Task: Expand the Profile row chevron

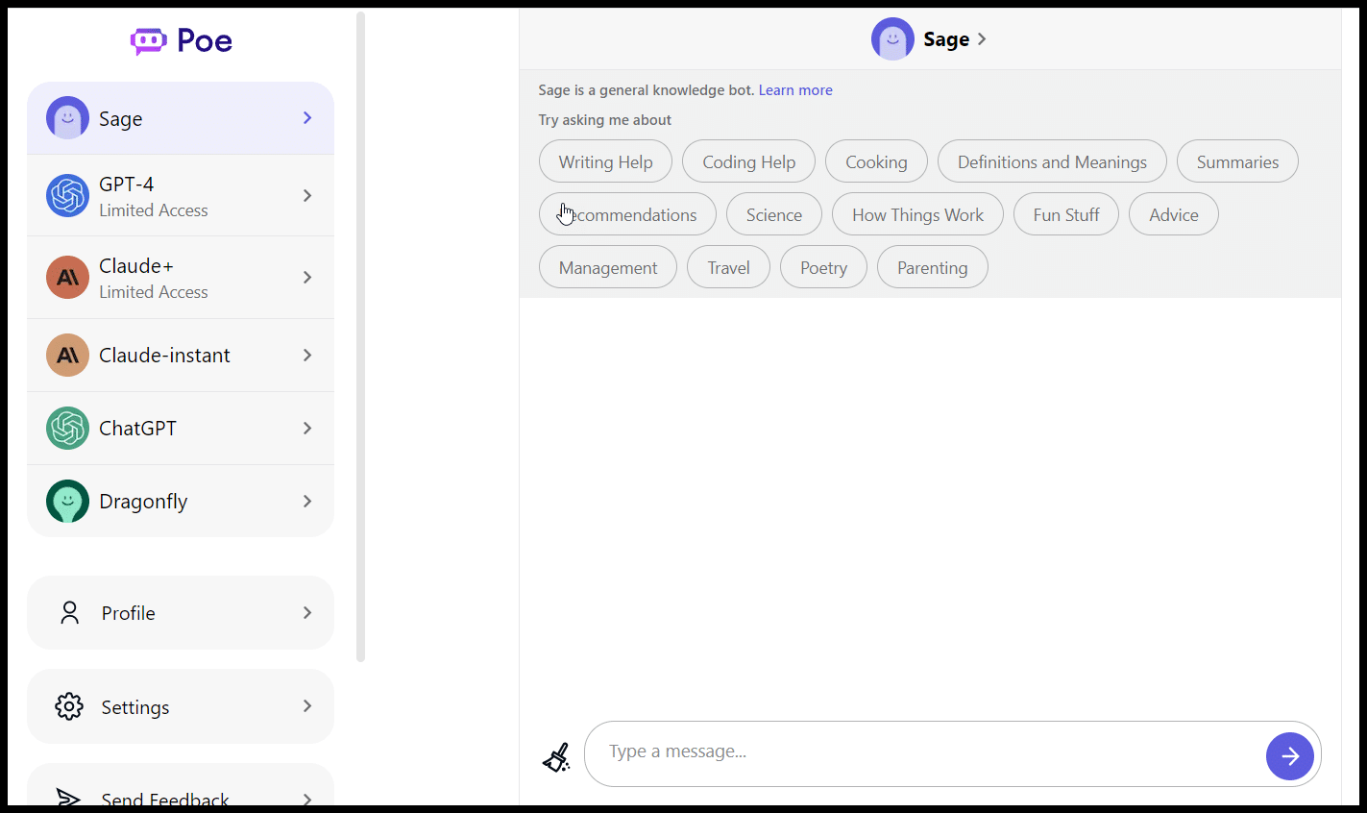Action: (x=307, y=613)
